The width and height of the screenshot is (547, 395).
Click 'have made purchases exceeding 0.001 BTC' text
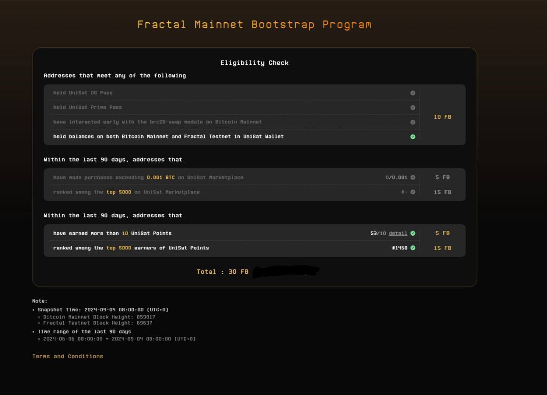coord(148,178)
